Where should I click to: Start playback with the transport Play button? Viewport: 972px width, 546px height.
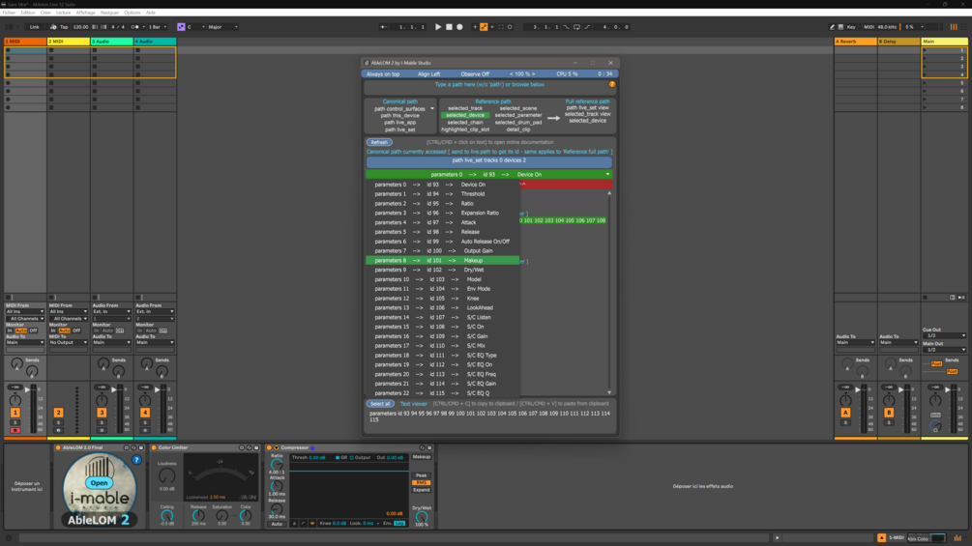(438, 27)
